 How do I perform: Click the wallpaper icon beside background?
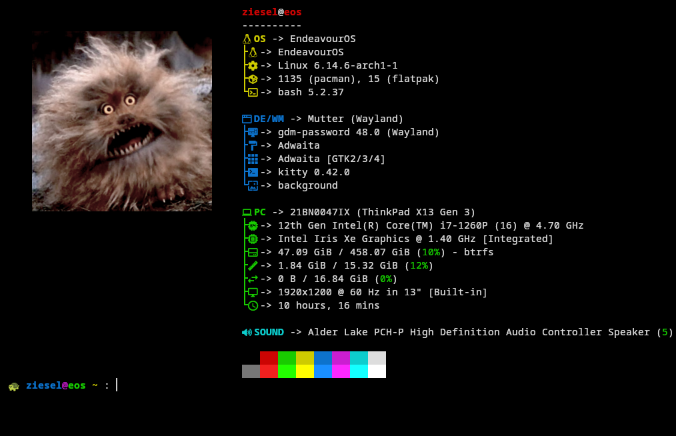(253, 186)
